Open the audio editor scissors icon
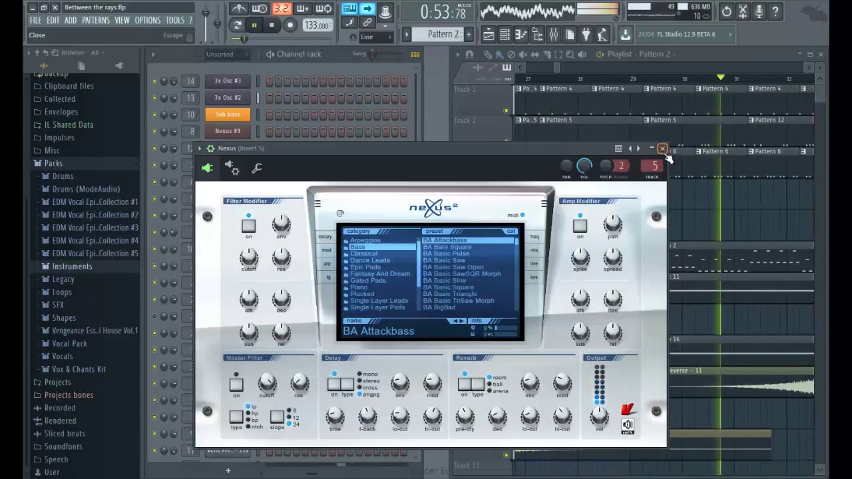852x479 pixels. pos(743,11)
